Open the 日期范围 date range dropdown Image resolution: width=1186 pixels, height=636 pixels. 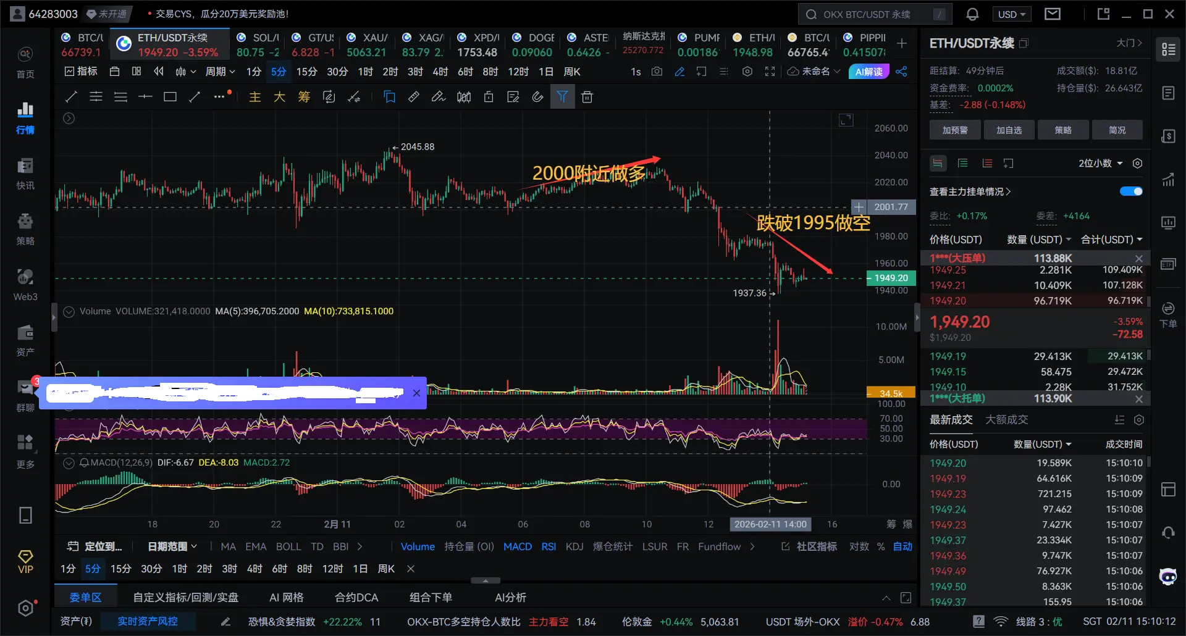(x=172, y=546)
